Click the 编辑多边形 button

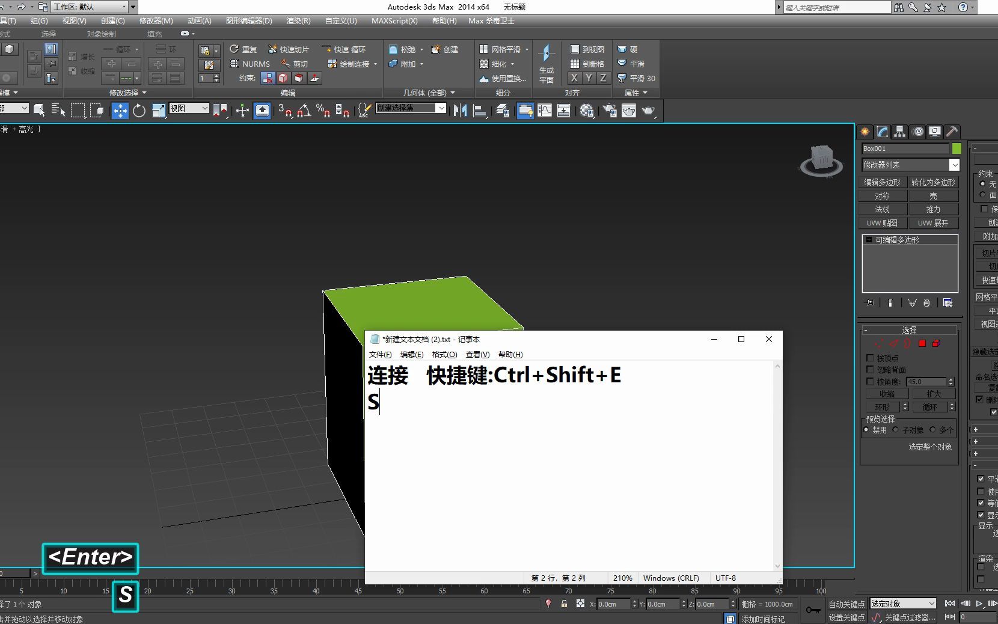pyautogui.click(x=882, y=182)
